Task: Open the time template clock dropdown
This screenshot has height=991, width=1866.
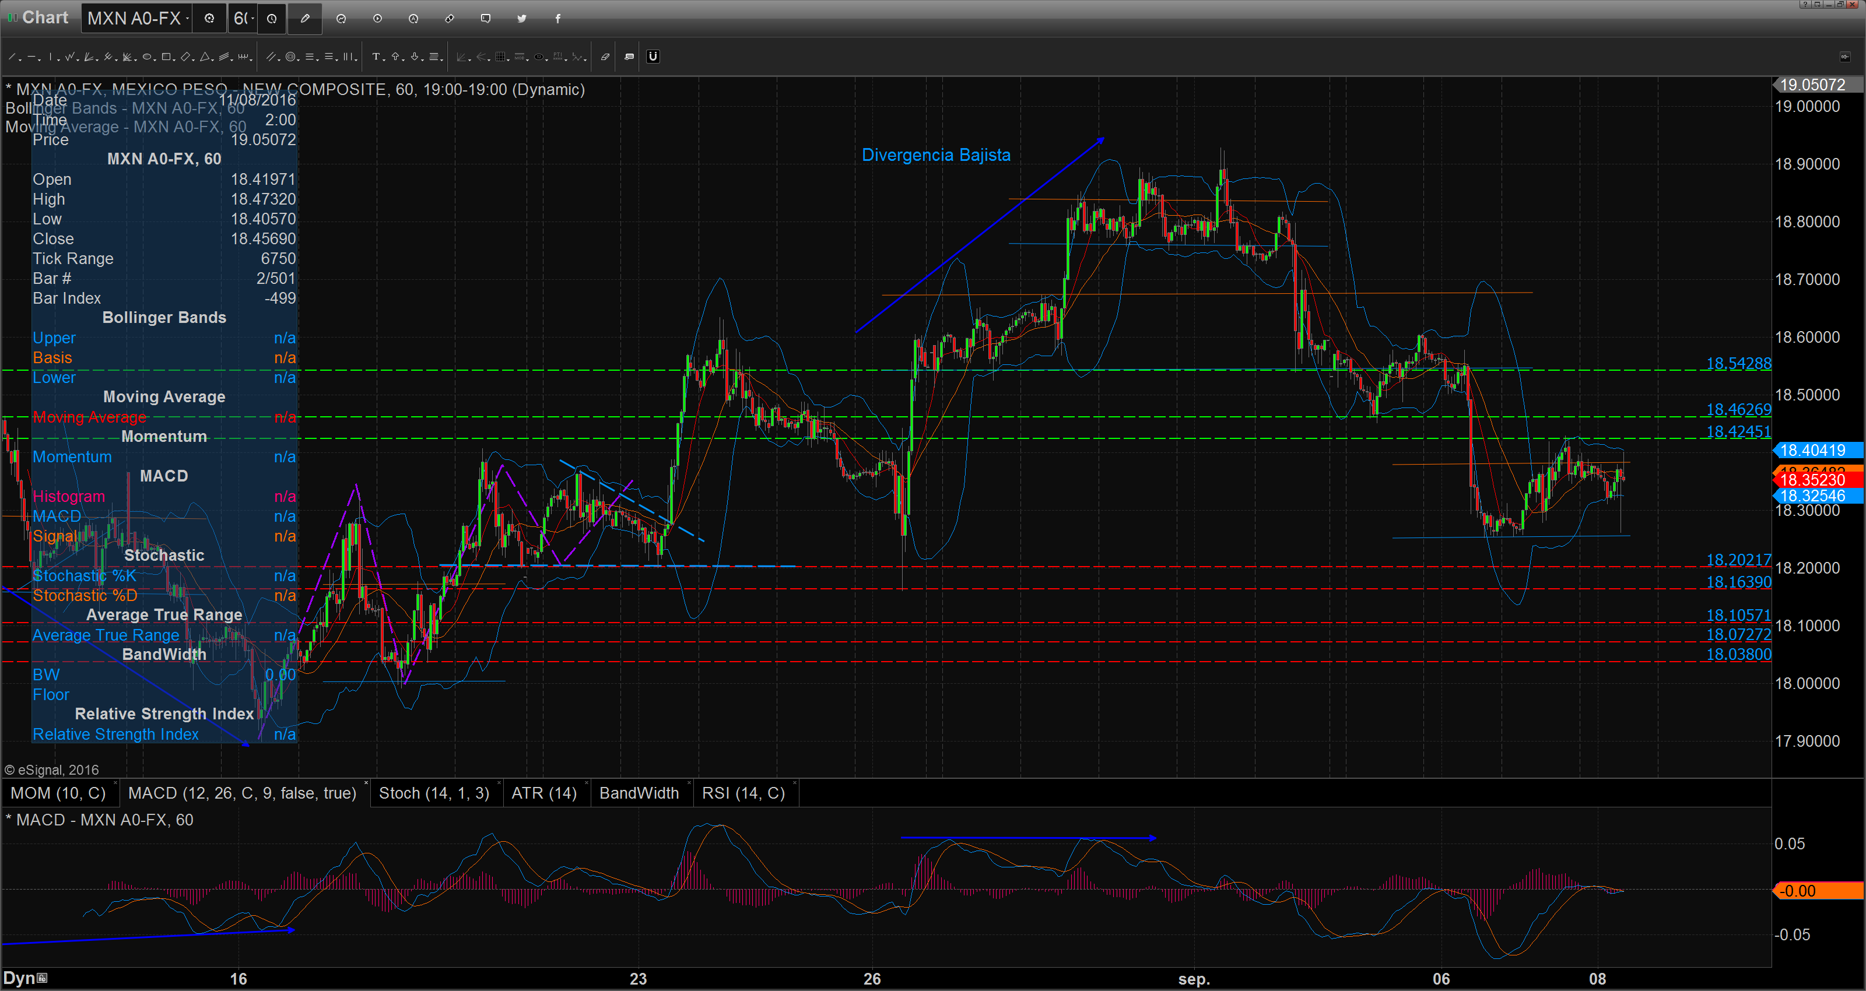Action: (272, 18)
